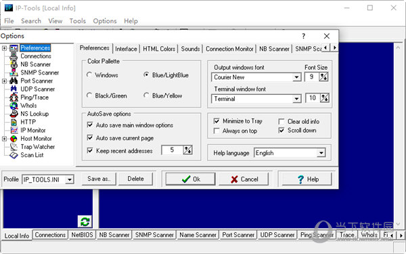Click the Preferences tree icon

[14, 48]
